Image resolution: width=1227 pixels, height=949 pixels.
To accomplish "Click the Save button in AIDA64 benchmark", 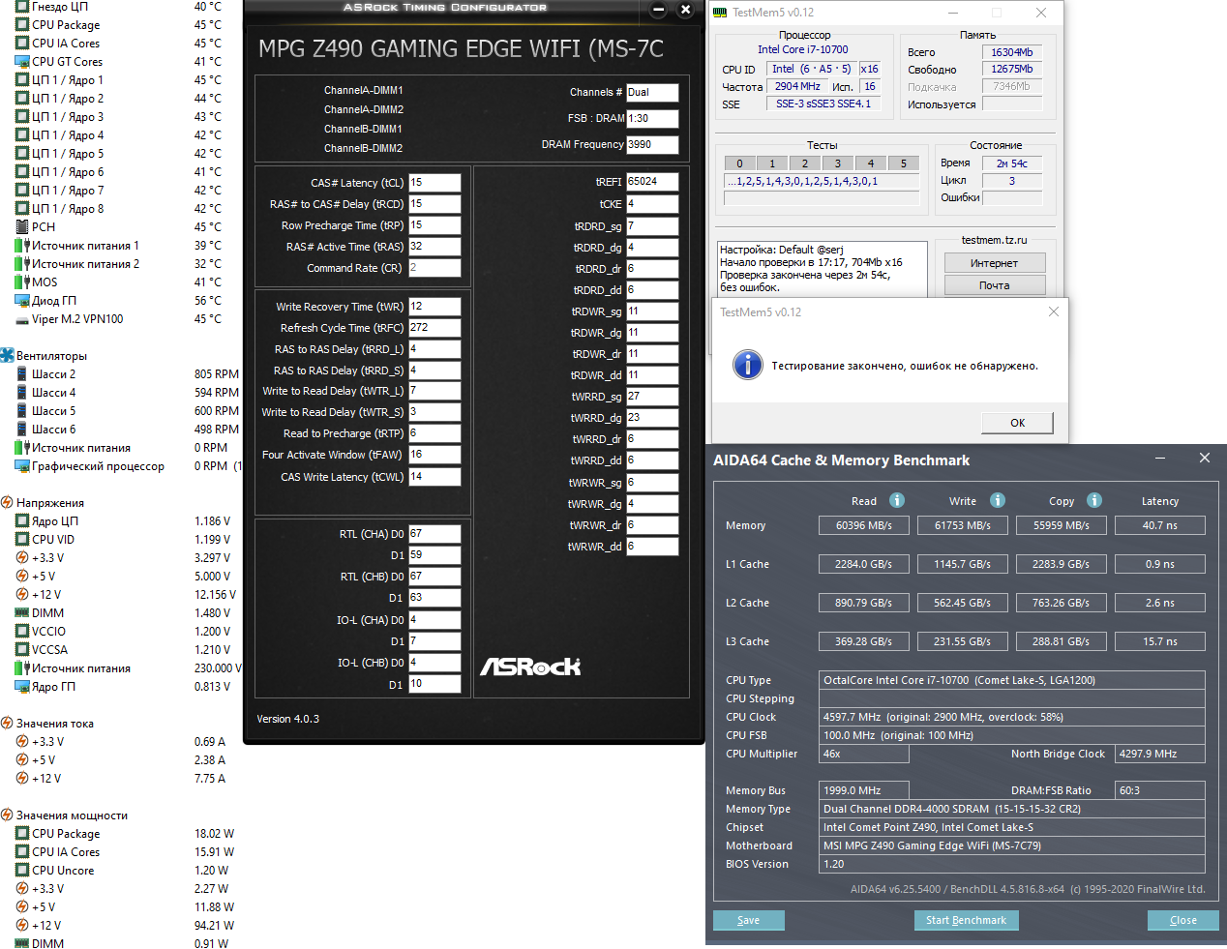I will point(748,920).
